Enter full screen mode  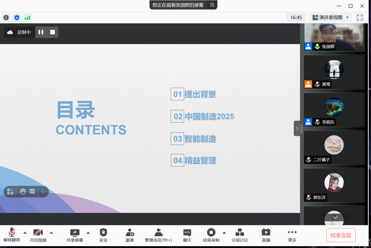[x=360, y=17]
